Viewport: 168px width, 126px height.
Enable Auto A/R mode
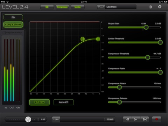click(64, 102)
